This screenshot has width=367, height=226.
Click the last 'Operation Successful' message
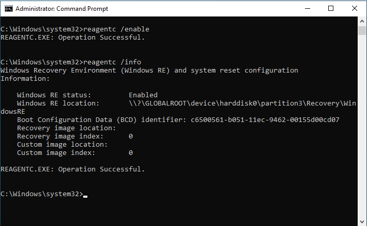pyautogui.click(x=101, y=169)
